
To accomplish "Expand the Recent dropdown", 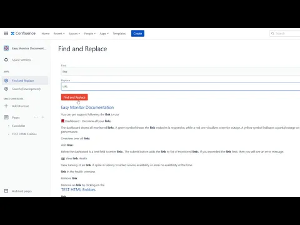I will pos(59,34).
